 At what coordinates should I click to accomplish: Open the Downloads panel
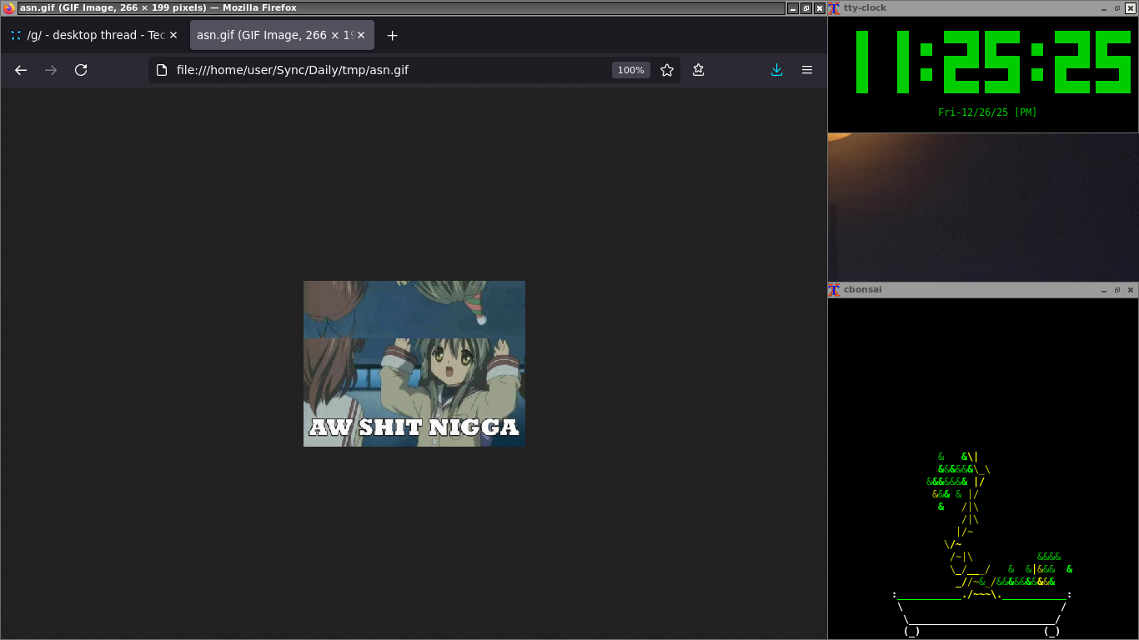(x=776, y=70)
